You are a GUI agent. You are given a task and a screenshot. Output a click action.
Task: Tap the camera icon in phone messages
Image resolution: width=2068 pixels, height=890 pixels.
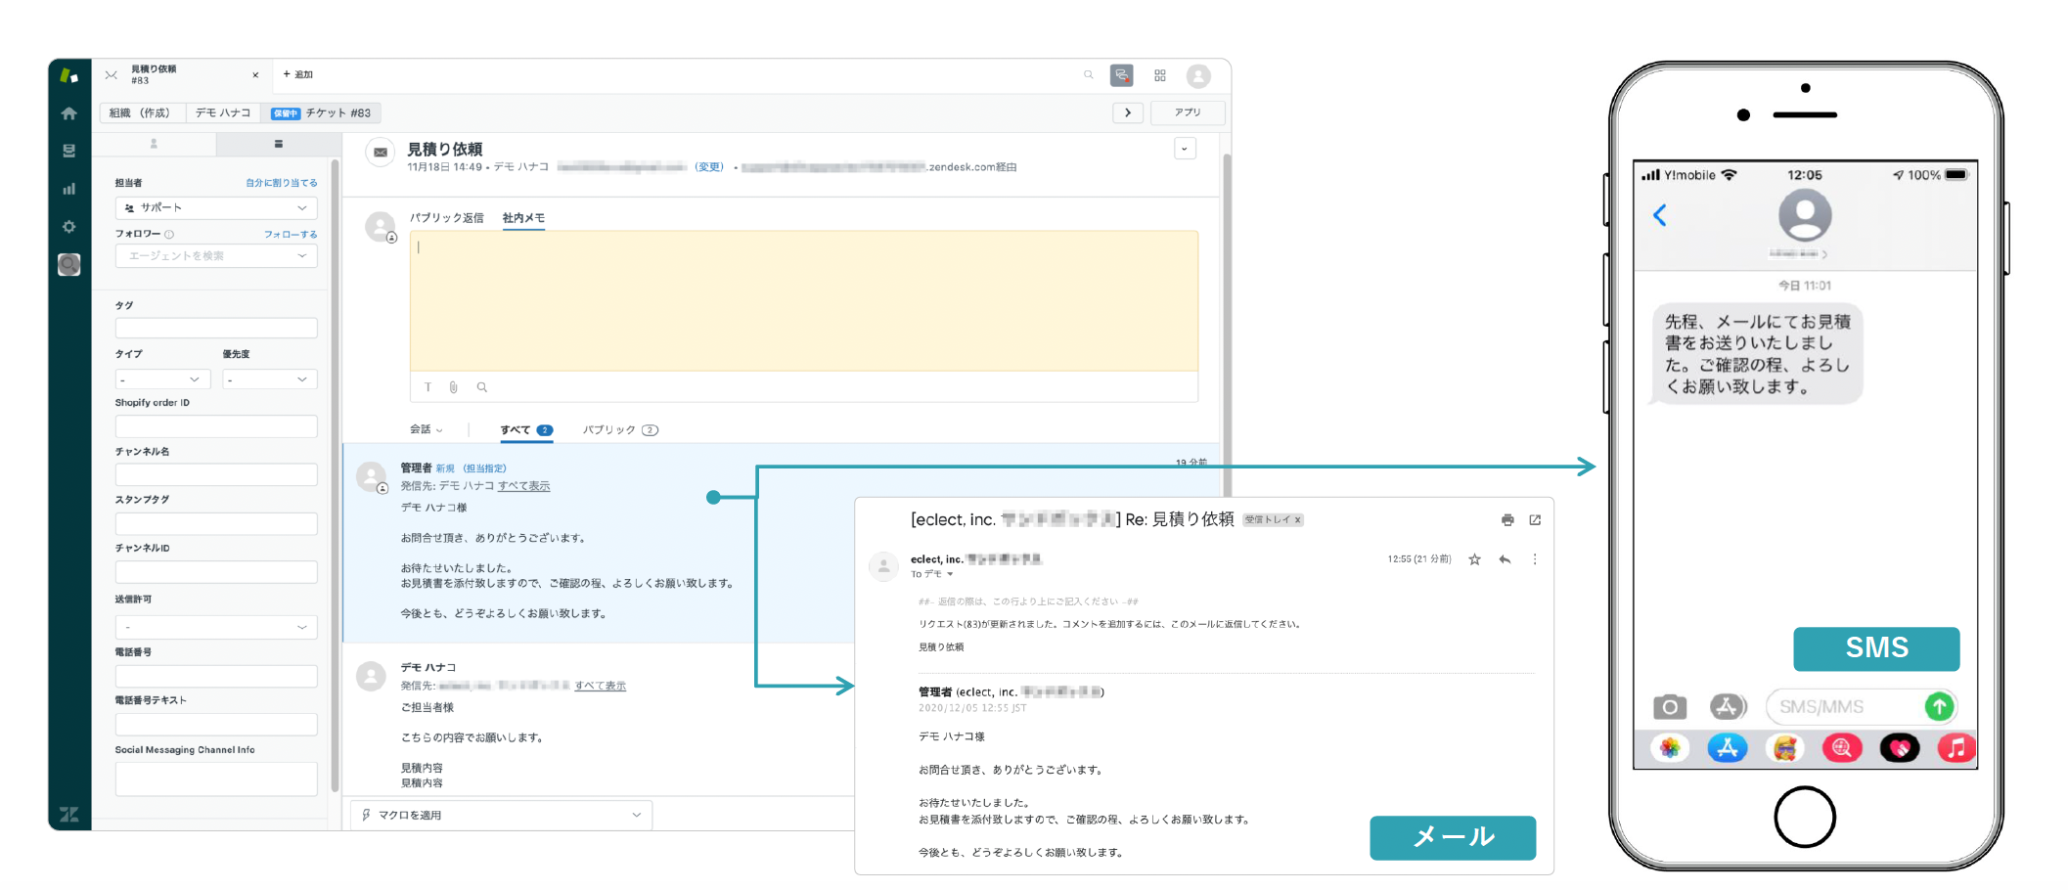coord(1670,706)
